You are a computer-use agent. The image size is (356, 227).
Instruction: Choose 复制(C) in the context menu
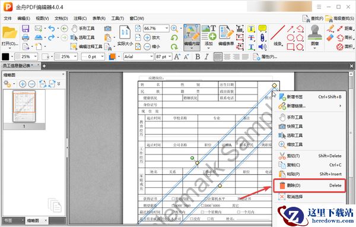(310, 165)
